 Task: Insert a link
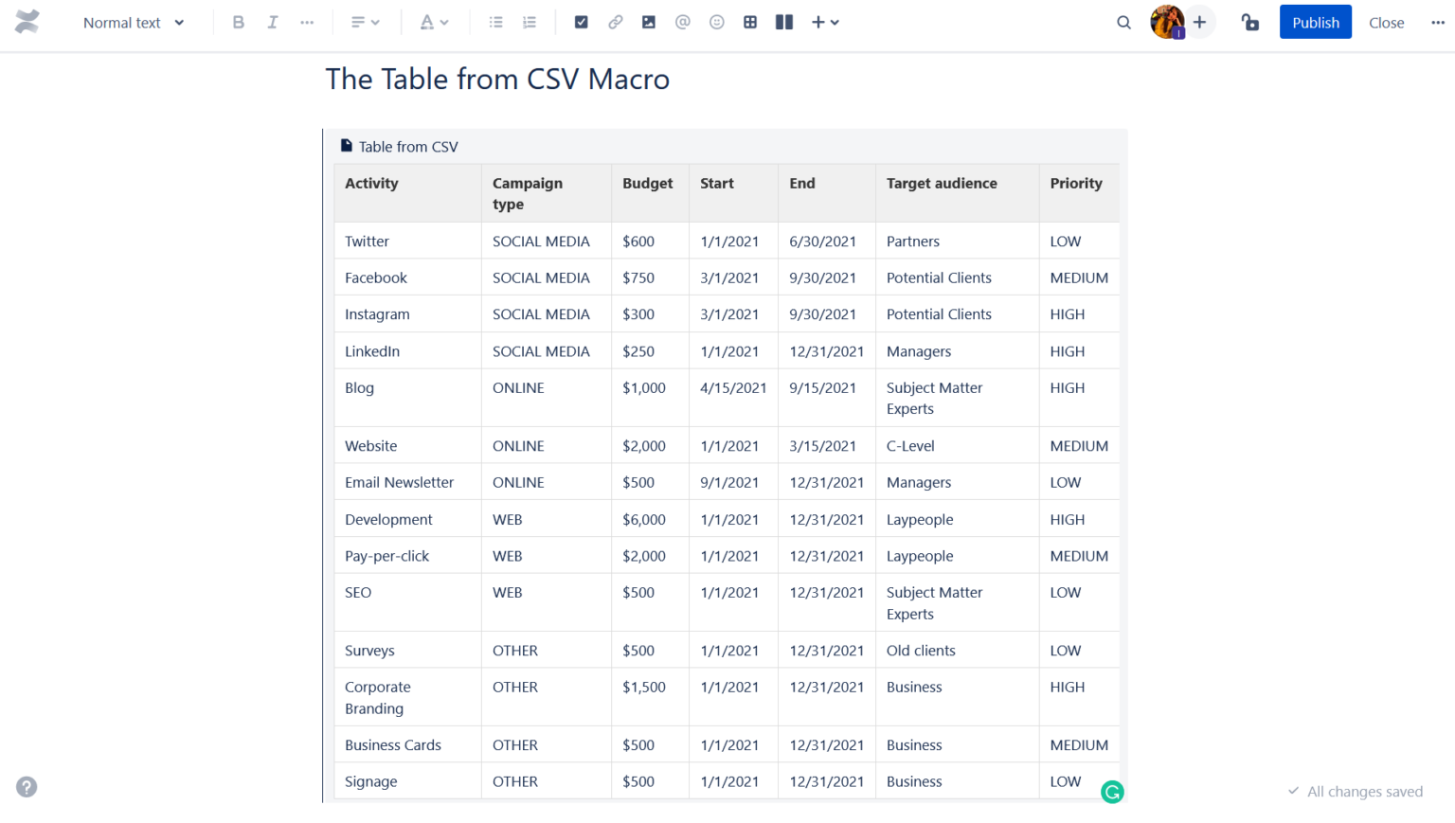615,22
